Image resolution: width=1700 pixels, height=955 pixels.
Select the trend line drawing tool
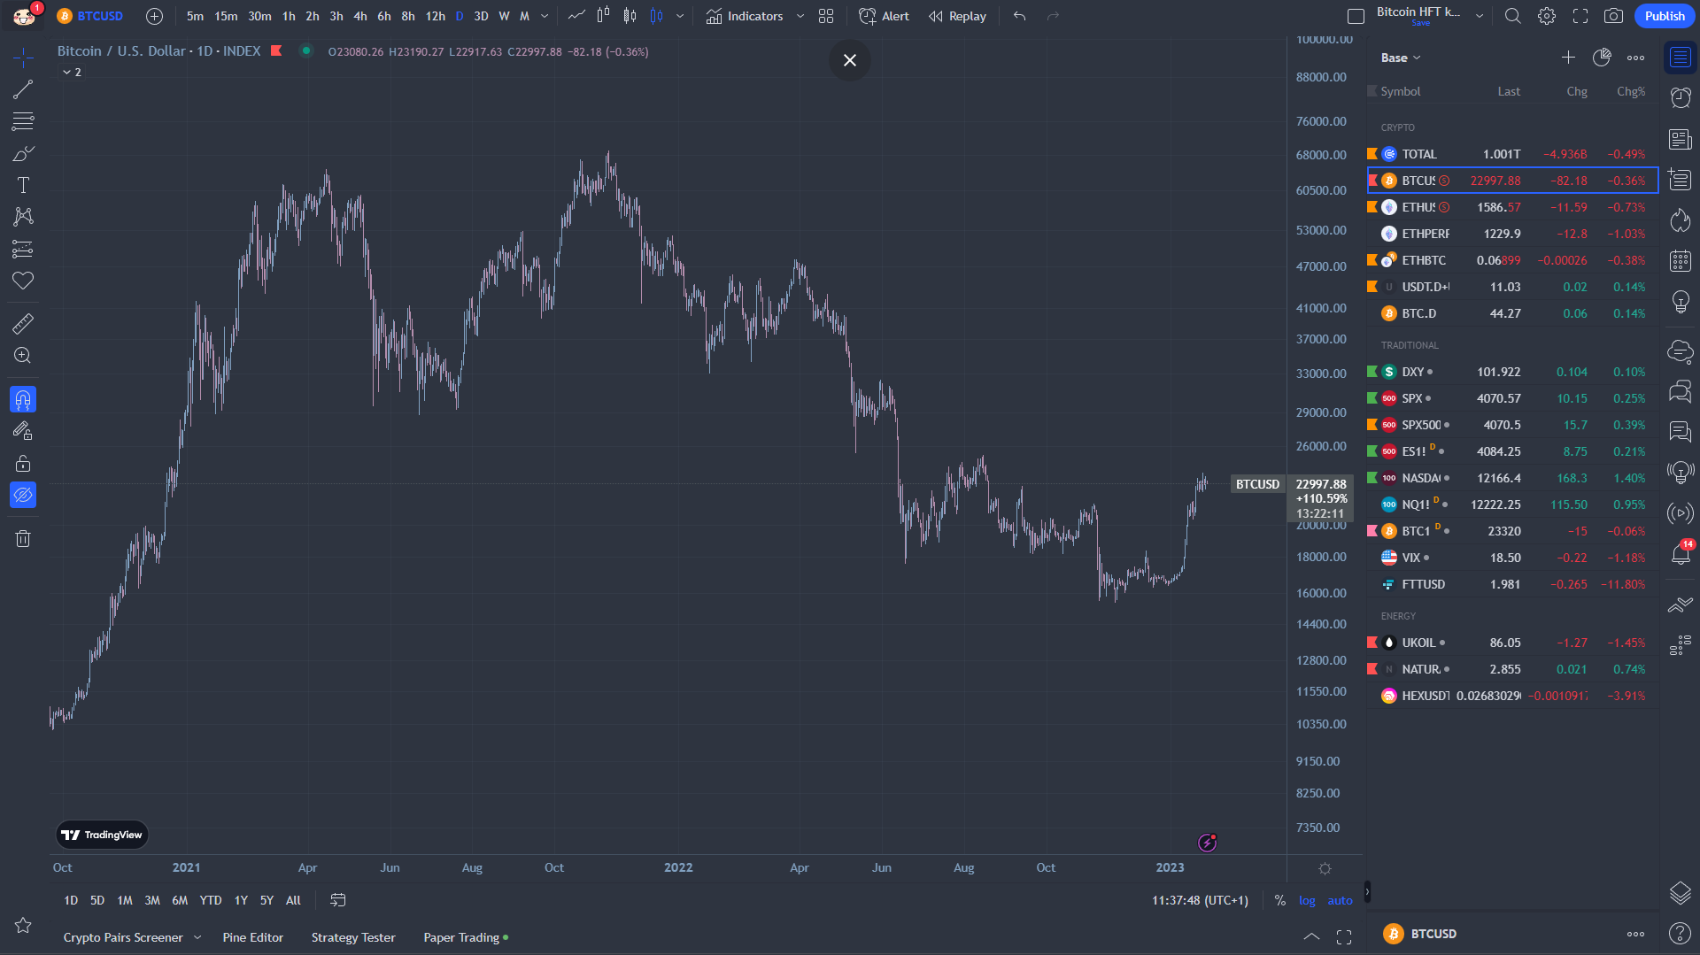point(23,89)
